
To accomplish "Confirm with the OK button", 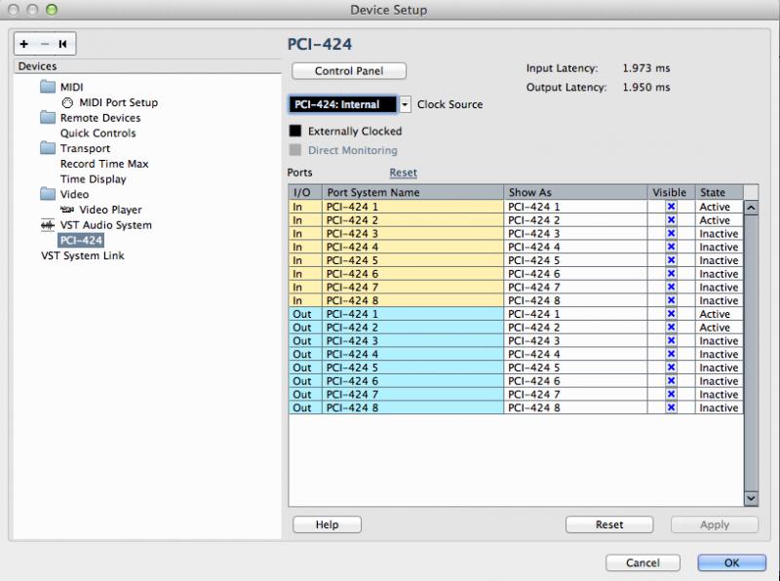I will [x=732, y=562].
